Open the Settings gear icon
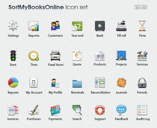Screen dimensions: 157x128 pyautogui.click(x=13, y=26)
